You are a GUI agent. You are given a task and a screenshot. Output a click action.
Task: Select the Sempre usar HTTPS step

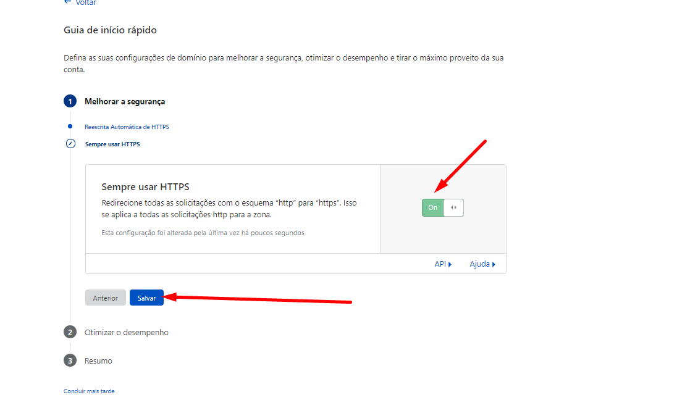112,144
